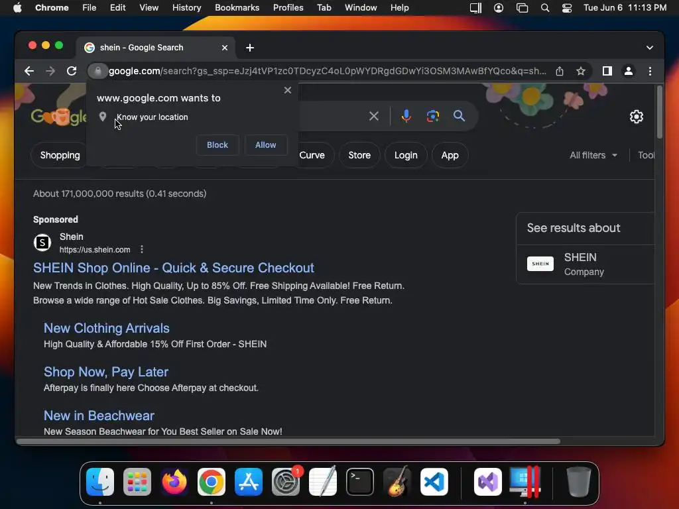Click the Shein sponsored favicon logo
The image size is (679, 509).
[42, 243]
